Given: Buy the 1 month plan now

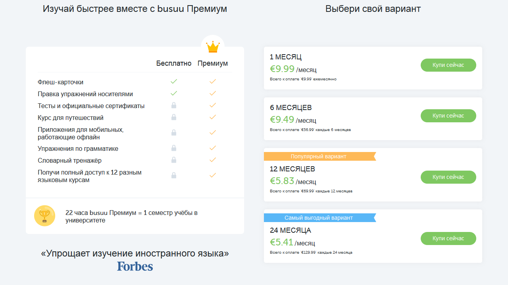Looking at the screenshot, I should (x=448, y=65).
